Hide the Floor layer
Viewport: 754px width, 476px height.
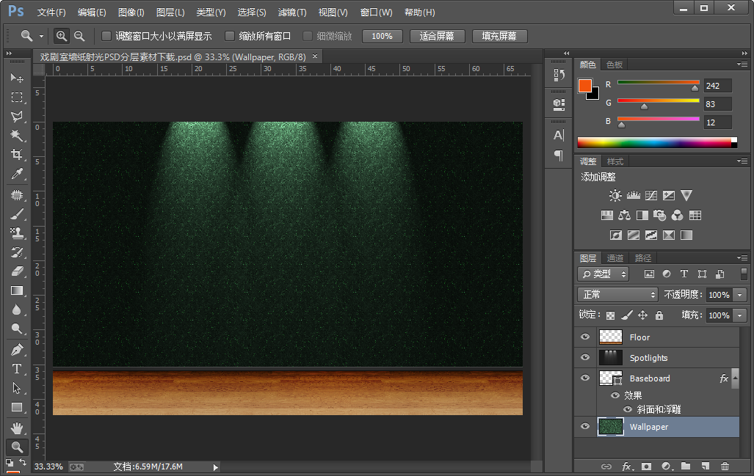[x=585, y=337]
